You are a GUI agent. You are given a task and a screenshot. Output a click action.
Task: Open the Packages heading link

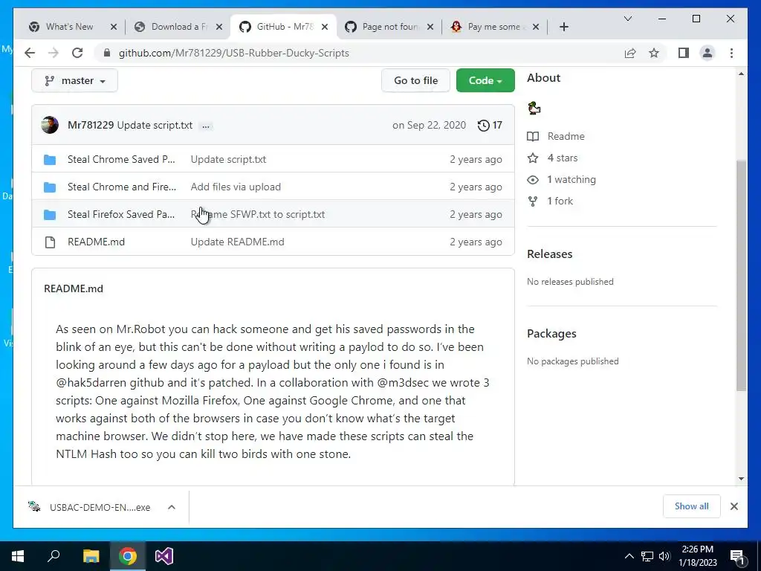point(551,334)
